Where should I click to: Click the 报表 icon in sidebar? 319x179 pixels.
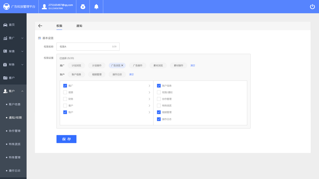point(5,51)
